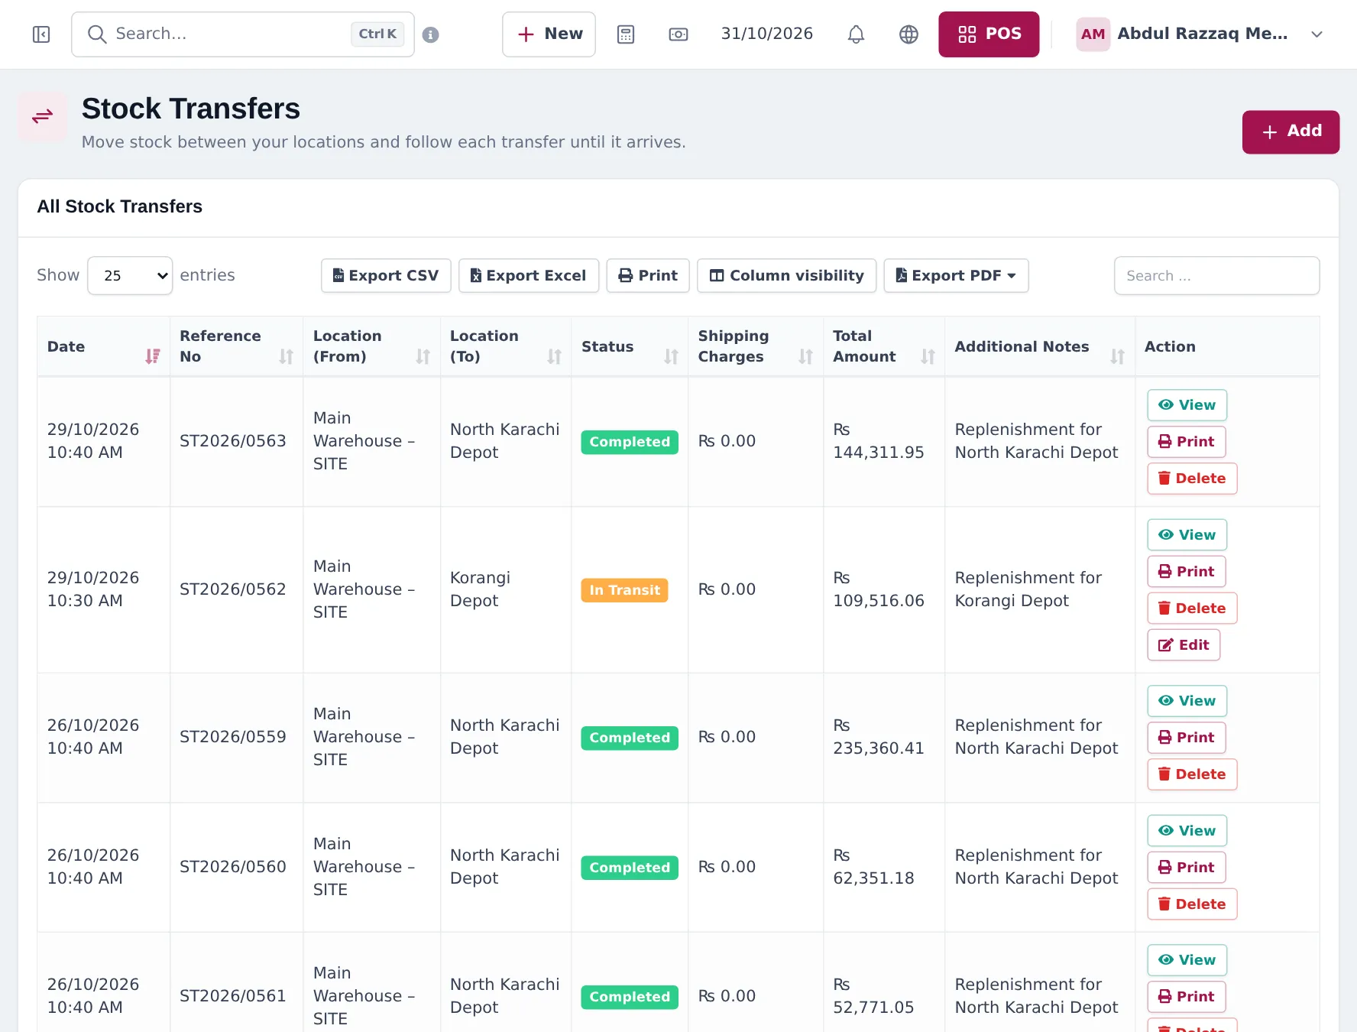This screenshot has width=1357, height=1032.
Task: Edit transfer ST2026/0562
Action: (1184, 645)
